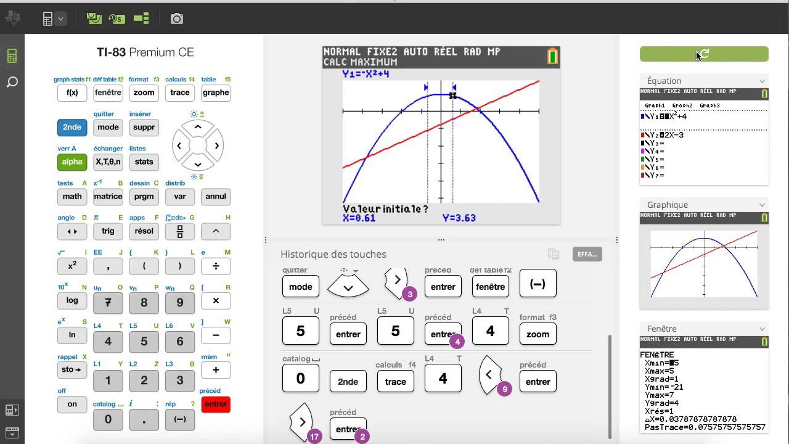
Task: Click the mode key in the key history
Action: pos(300,286)
